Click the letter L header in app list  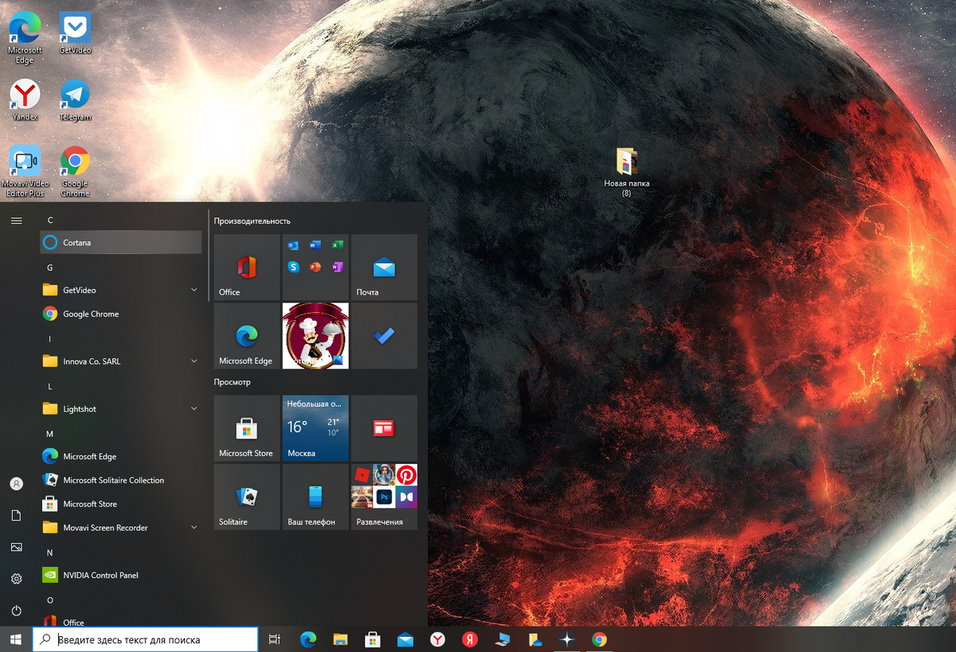50,386
